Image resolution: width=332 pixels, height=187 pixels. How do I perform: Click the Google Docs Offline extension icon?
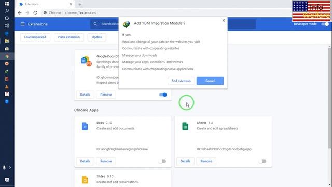tap(86, 61)
